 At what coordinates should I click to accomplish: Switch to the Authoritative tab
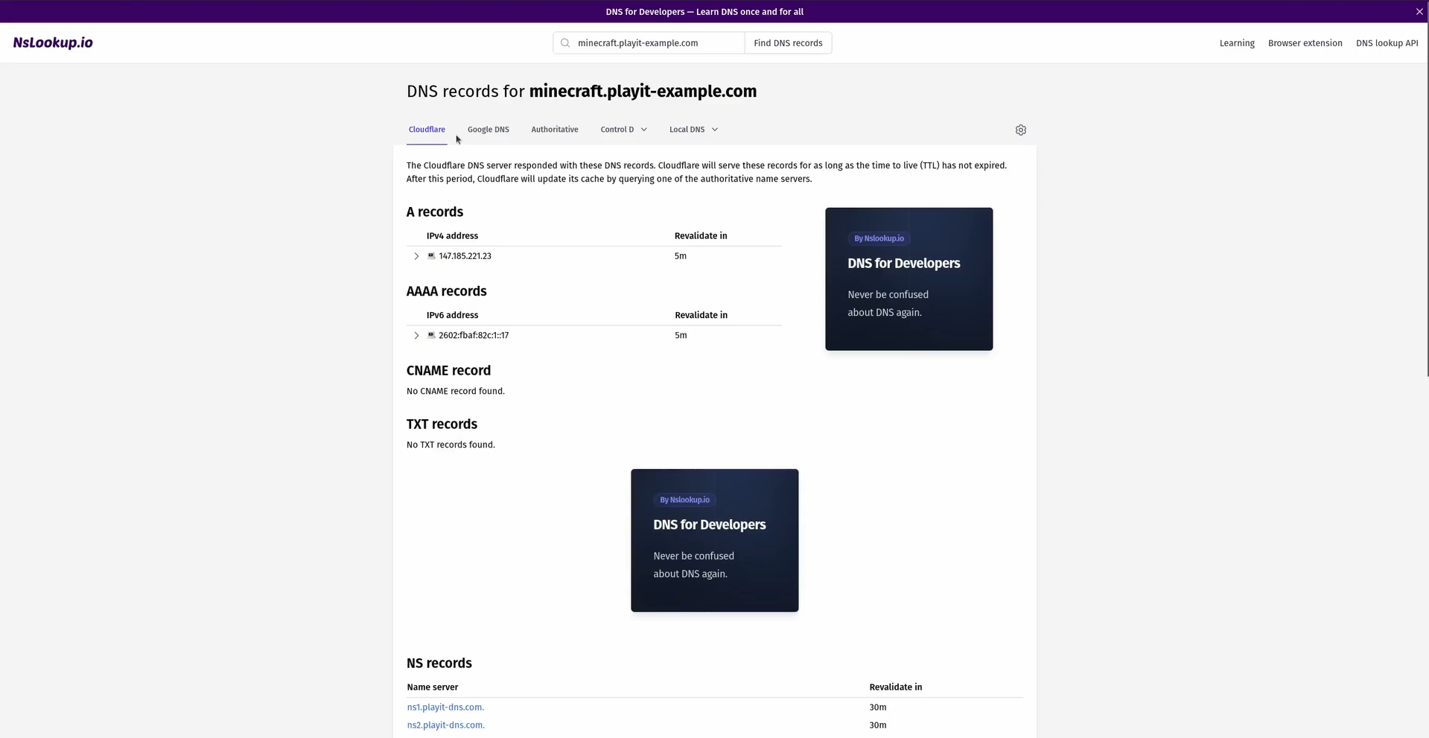coord(554,130)
